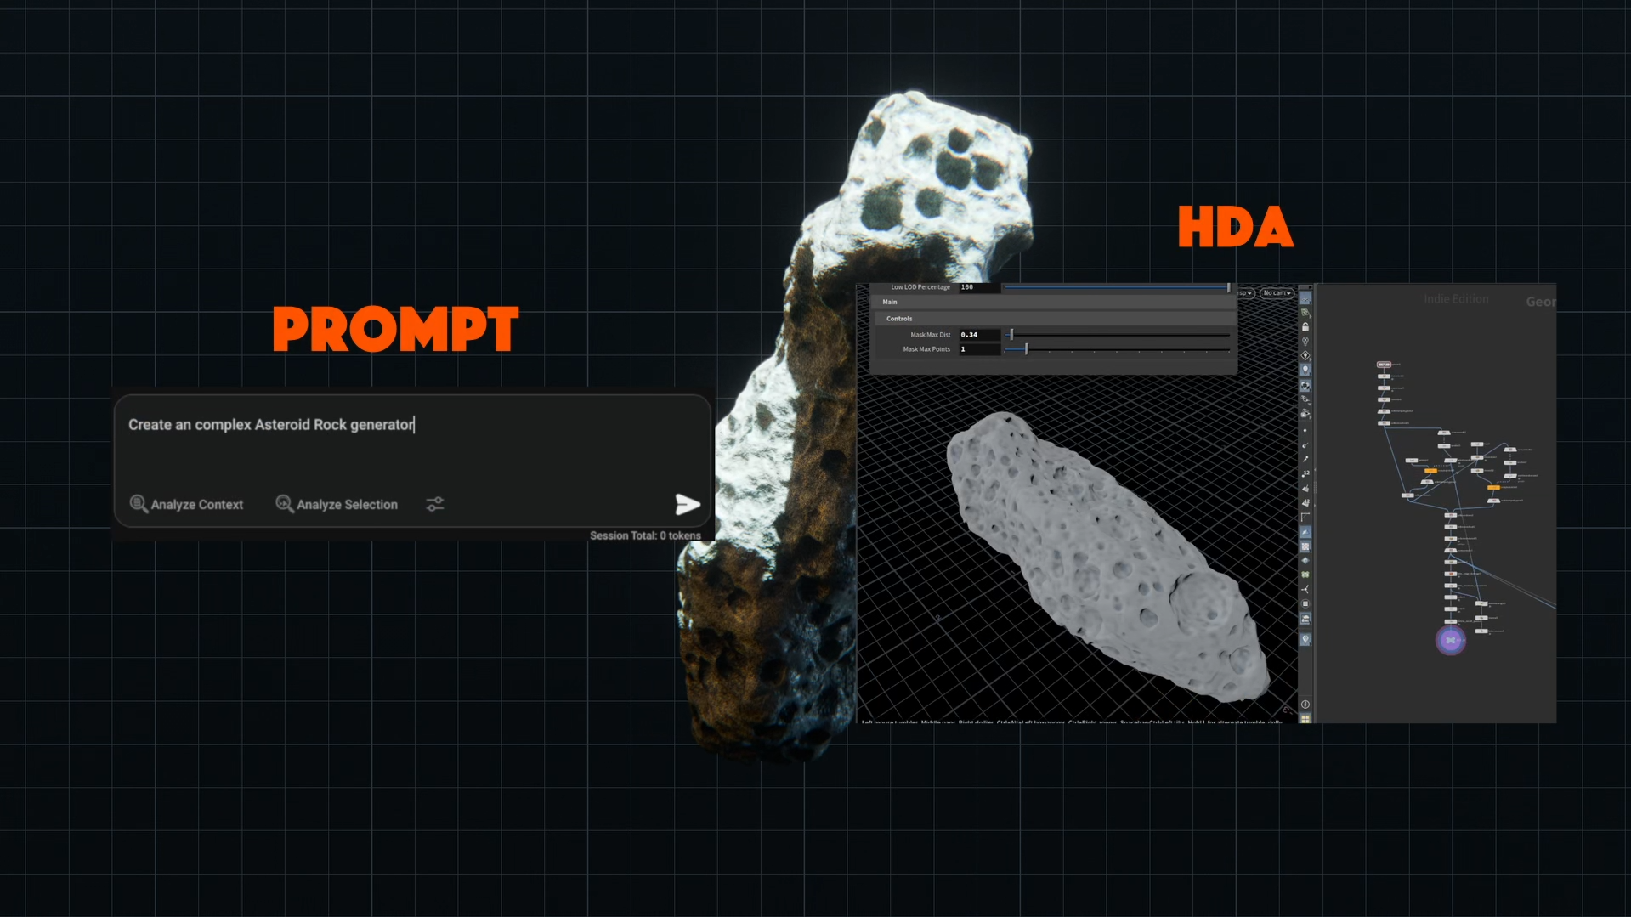Open prompt settings sliders icon

point(434,505)
